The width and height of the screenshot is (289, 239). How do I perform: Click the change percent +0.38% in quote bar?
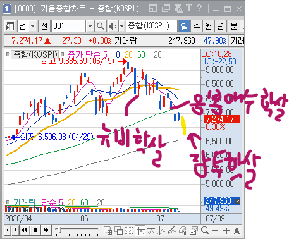click(101, 40)
